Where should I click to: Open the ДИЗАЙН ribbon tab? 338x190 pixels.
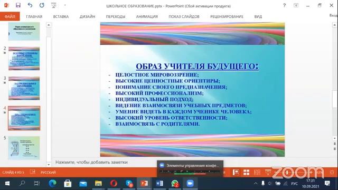pos(87,16)
